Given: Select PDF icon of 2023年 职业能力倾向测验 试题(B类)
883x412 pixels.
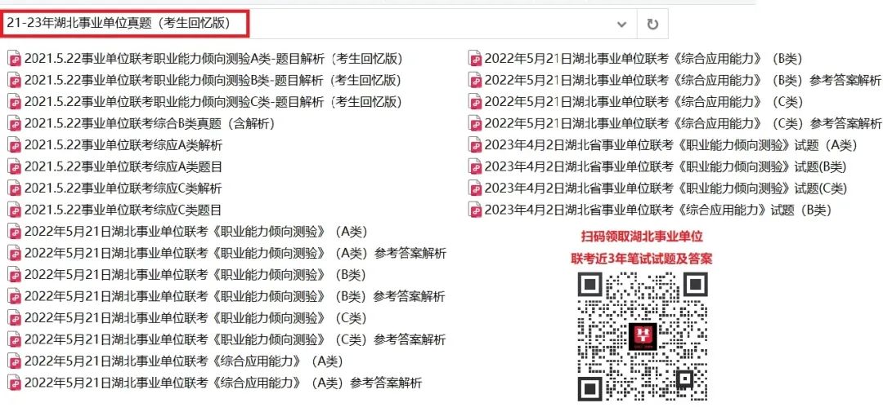Looking at the screenshot, I should click(475, 167).
